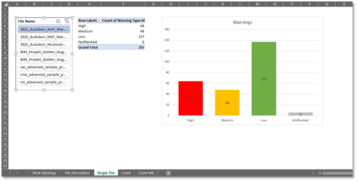Select the Grand Total label cell
The height and width of the screenshot is (181, 357).
pos(89,47)
